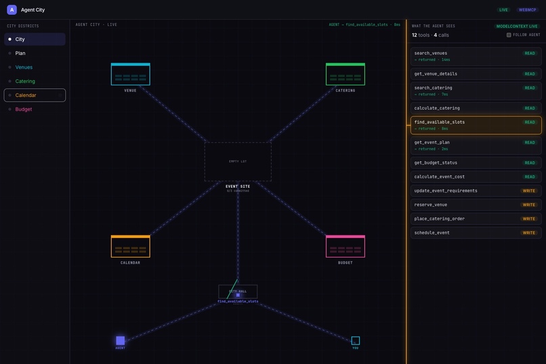Switch to the Calendar district

[x=35, y=95]
